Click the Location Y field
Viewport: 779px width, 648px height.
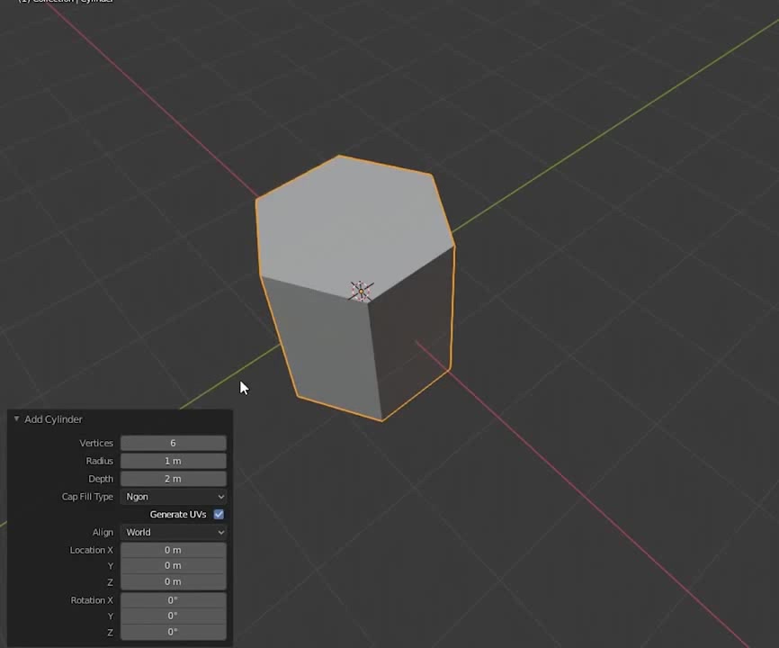click(173, 566)
